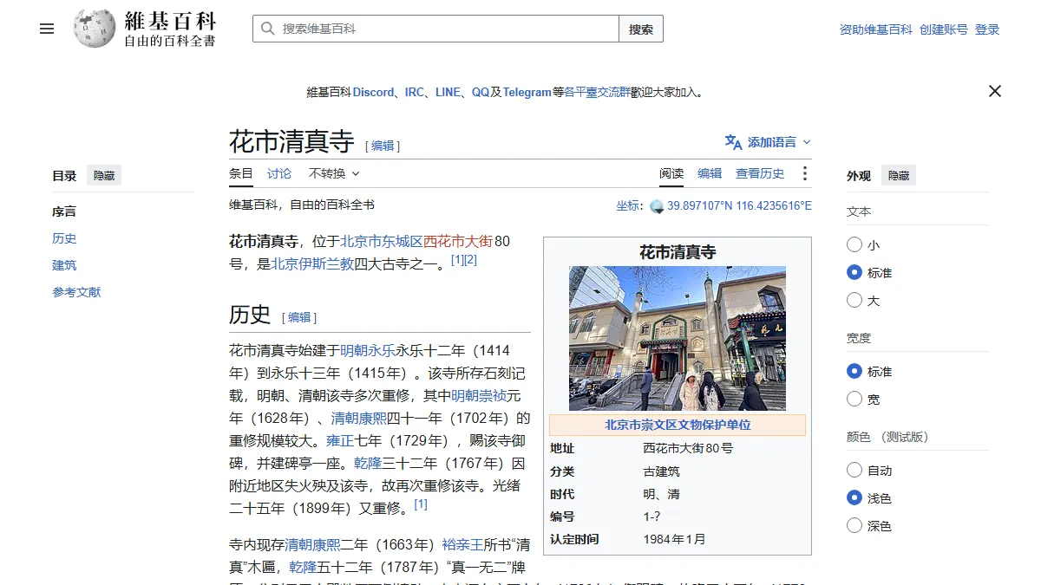The width and height of the screenshot is (1041, 585).
Task: Select dark color mode
Action: coord(854,525)
